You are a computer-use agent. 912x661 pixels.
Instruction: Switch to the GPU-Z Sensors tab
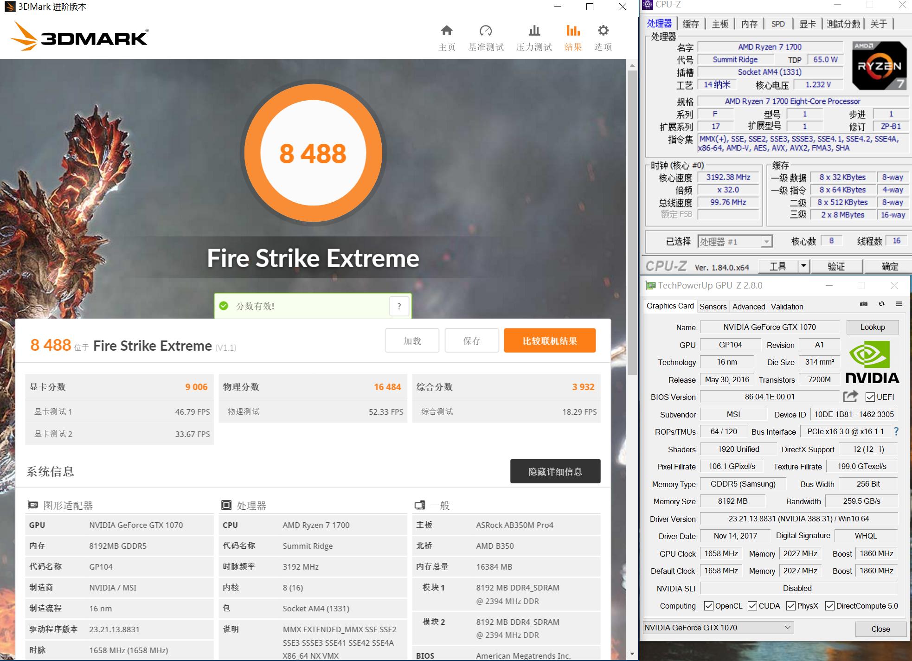click(713, 307)
